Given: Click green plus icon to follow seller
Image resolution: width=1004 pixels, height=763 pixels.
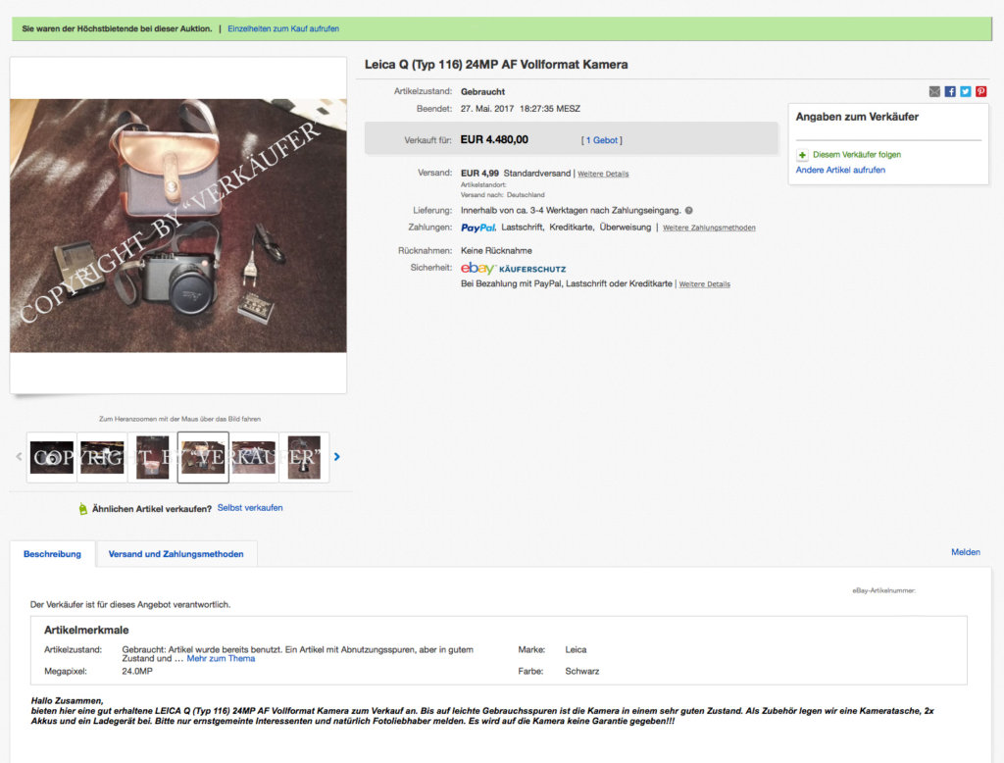Looking at the screenshot, I should pyautogui.click(x=802, y=155).
